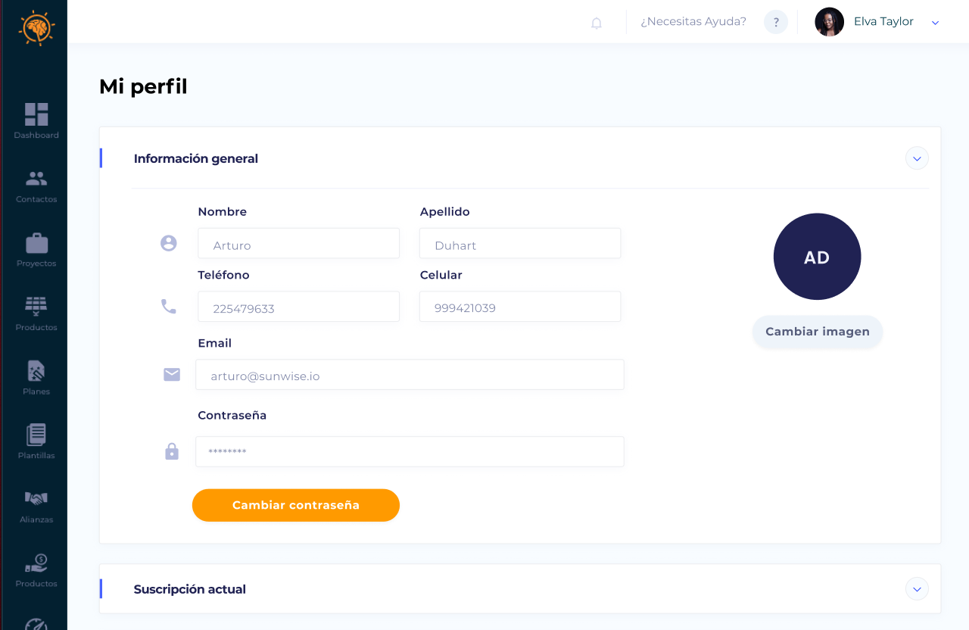Click the AD profile avatar circle
The width and height of the screenshot is (969, 630).
[x=817, y=257]
